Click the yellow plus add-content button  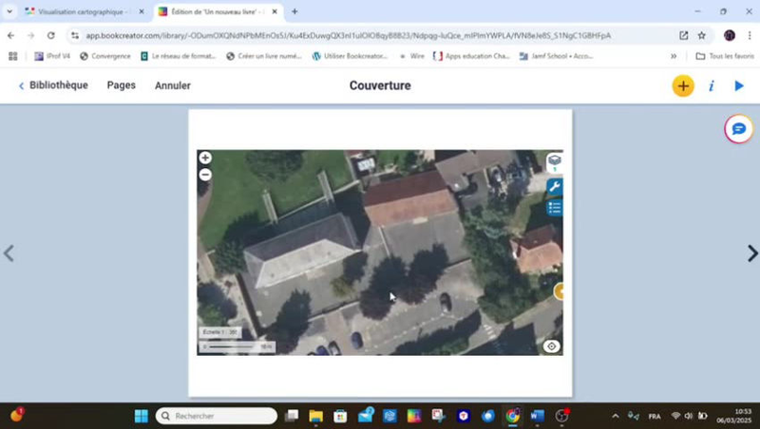pyautogui.click(x=682, y=85)
